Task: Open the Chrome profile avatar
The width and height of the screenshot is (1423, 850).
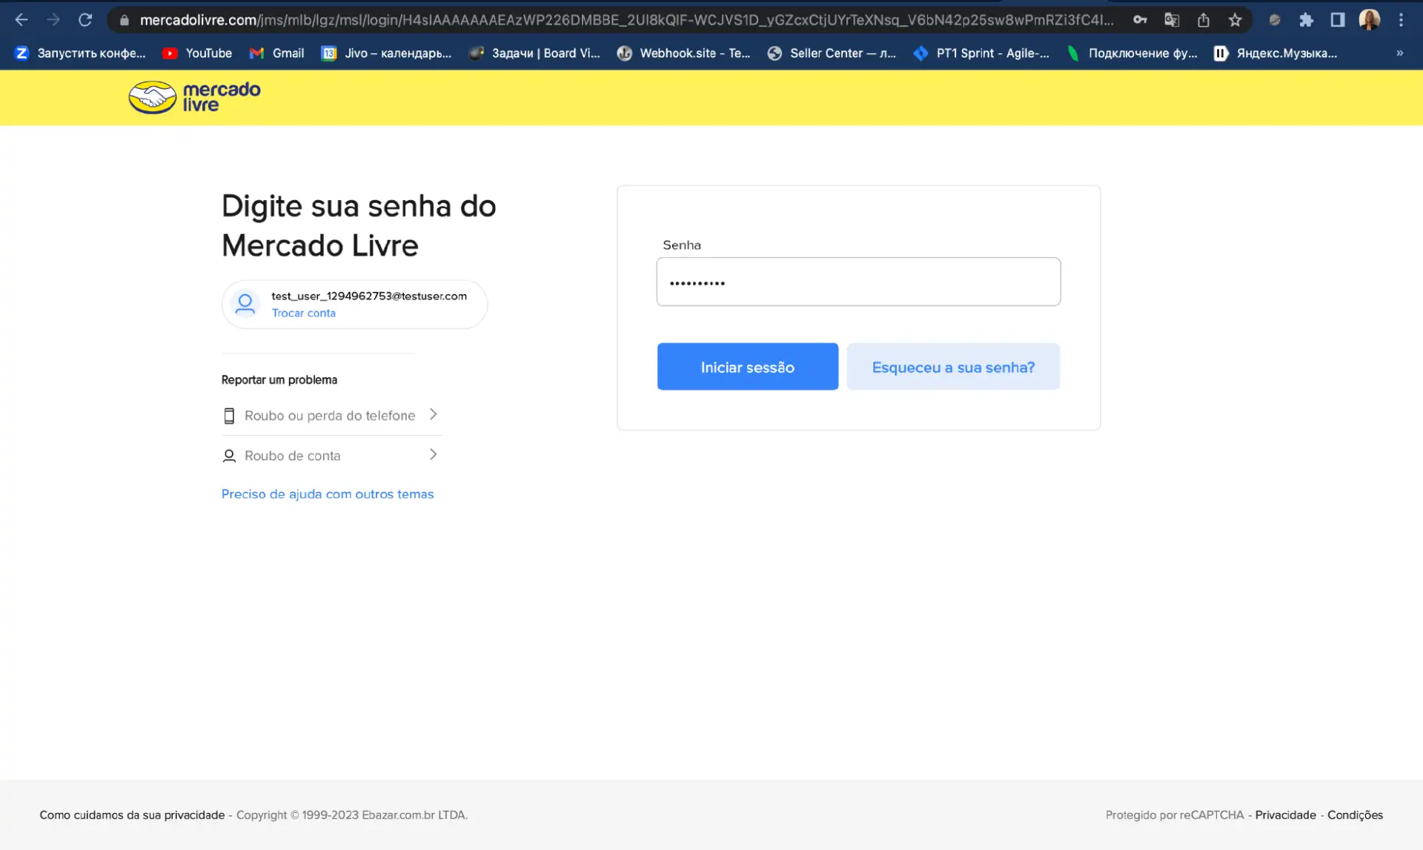Action: 1369,20
